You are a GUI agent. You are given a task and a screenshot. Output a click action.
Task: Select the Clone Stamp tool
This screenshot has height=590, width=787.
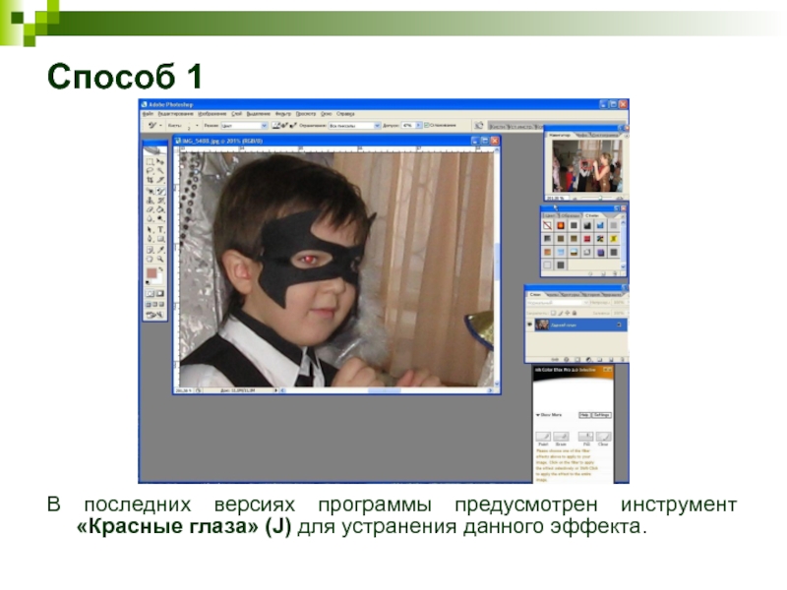click(150, 201)
